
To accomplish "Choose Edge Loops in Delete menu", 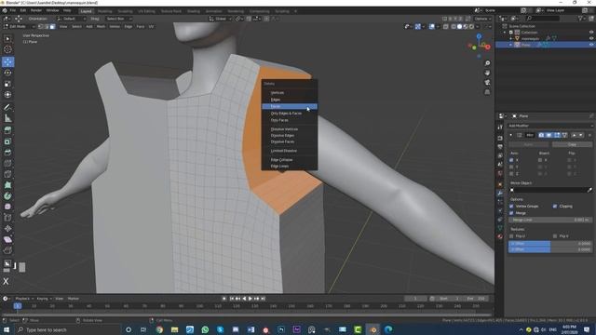I will [290, 166].
